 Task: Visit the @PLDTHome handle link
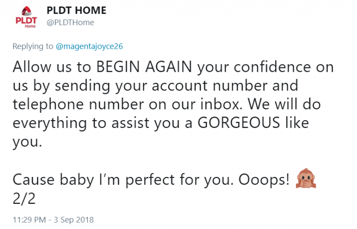70,22
